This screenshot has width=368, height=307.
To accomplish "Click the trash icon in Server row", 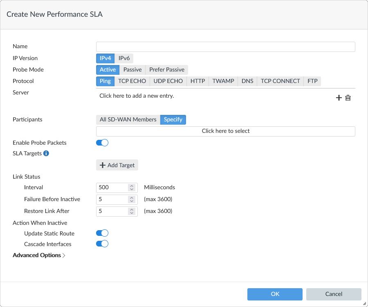I will [x=348, y=98].
